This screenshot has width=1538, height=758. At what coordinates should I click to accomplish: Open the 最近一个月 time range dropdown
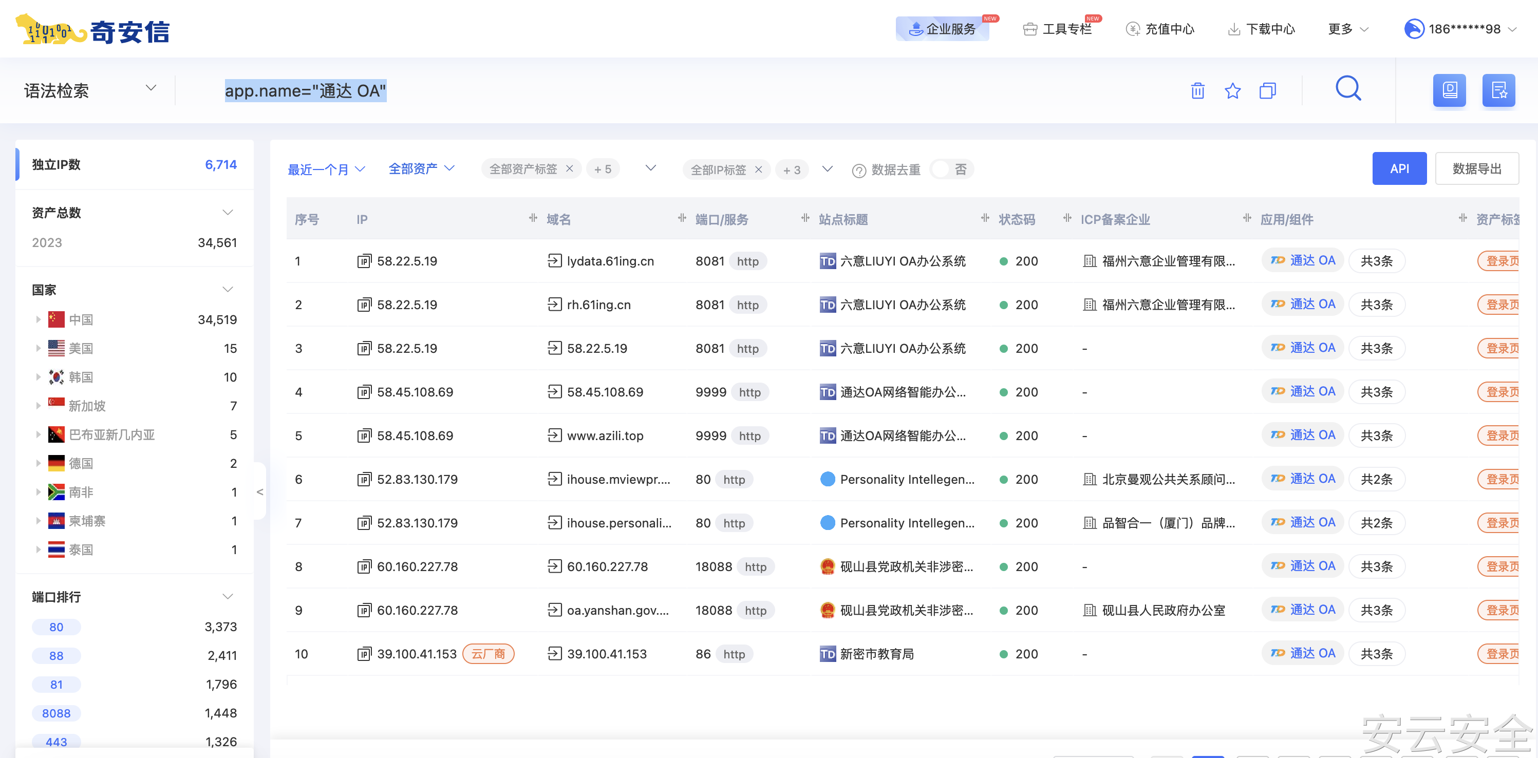click(x=326, y=169)
